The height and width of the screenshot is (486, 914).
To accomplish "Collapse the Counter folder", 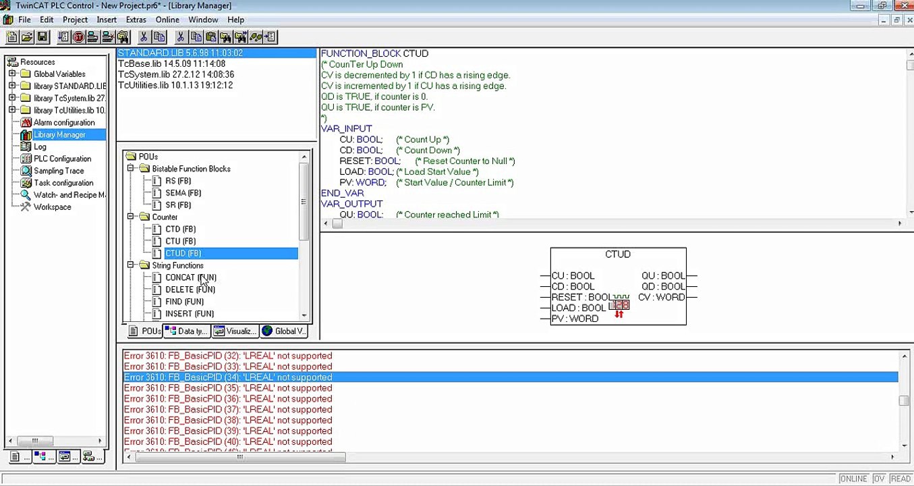I will pyautogui.click(x=130, y=217).
